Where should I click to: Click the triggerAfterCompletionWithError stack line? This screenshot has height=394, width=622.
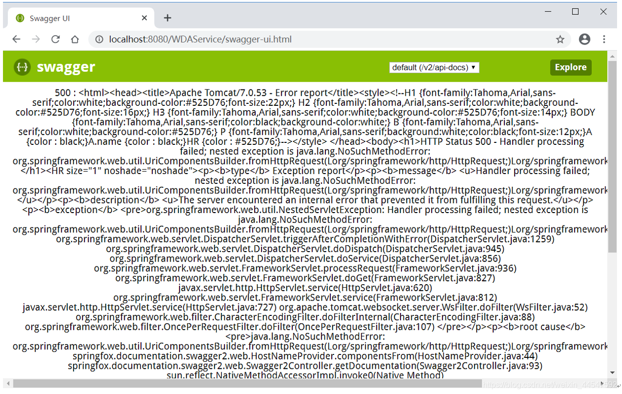(x=305, y=239)
